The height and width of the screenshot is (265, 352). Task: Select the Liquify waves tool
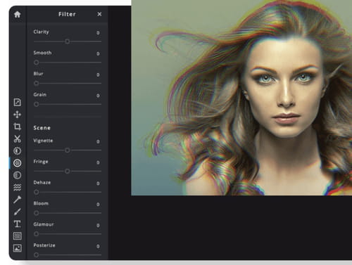(x=17, y=188)
